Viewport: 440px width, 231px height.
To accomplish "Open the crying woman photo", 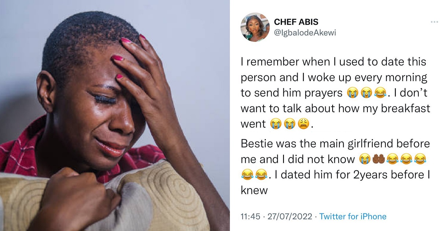I will [x=110, y=115].
